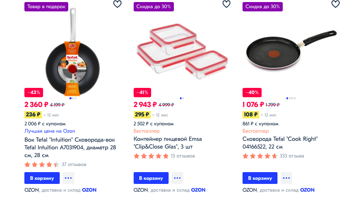The image size is (351, 201).
Task: Open three-dots menu for Emsa containers
Action: point(177,178)
